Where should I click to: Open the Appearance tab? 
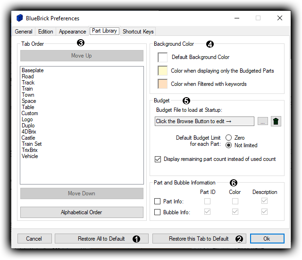click(72, 32)
